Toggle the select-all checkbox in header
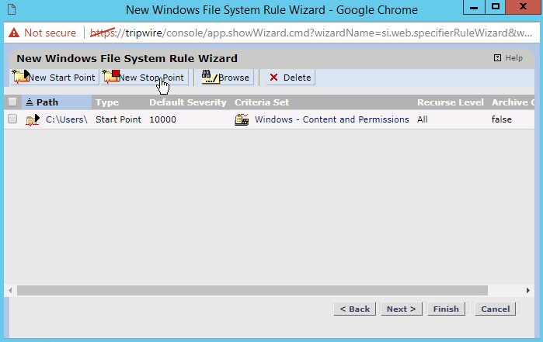The width and height of the screenshot is (543, 342). coord(12,102)
